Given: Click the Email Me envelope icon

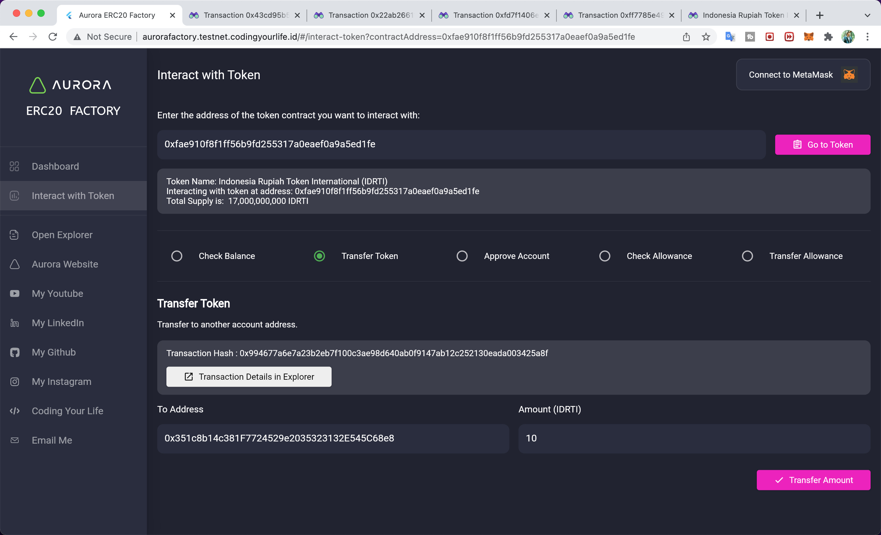Looking at the screenshot, I should pyautogui.click(x=14, y=440).
